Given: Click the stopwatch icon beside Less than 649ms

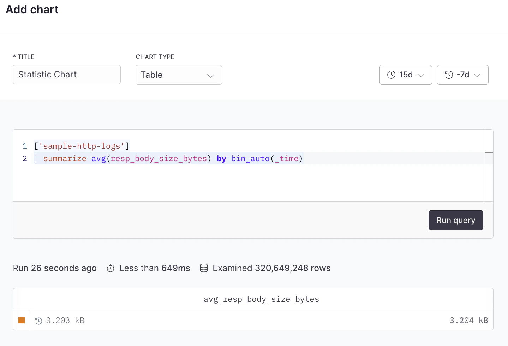Looking at the screenshot, I should [x=110, y=268].
